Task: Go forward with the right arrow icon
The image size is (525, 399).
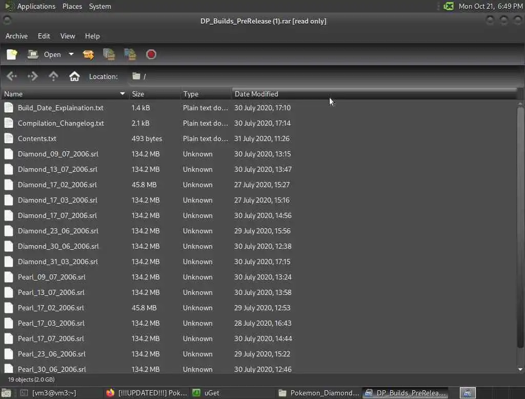Action: pos(32,76)
